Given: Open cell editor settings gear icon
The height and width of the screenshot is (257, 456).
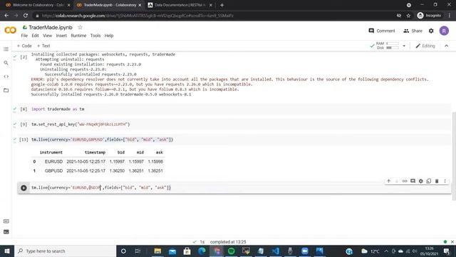Looking at the screenshot, I should (x=421, y=181).
